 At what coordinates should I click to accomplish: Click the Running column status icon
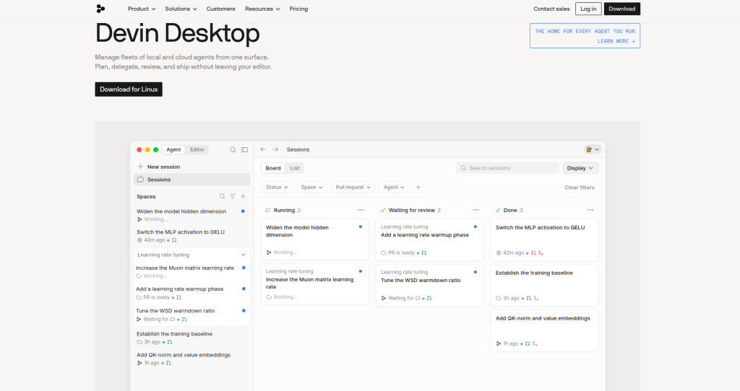[x=268, y=210]
